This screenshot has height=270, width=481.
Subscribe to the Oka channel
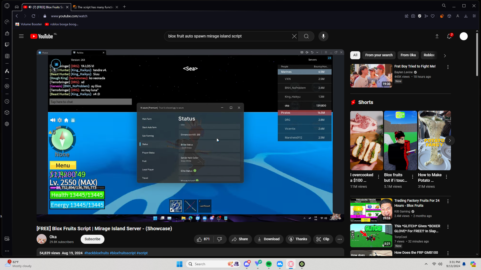[92, 239]
